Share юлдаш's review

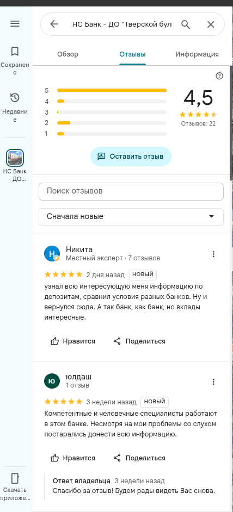point(139,458)
